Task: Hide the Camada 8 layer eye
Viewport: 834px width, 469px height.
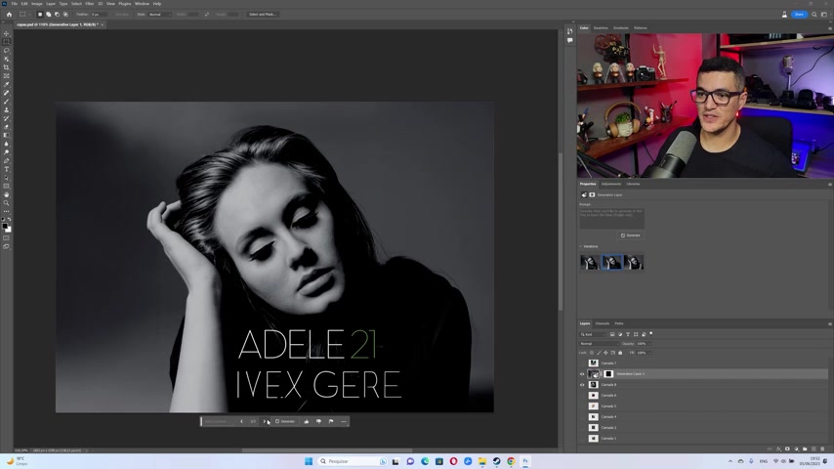Action: pyautogui.click(x=582, y=385)
